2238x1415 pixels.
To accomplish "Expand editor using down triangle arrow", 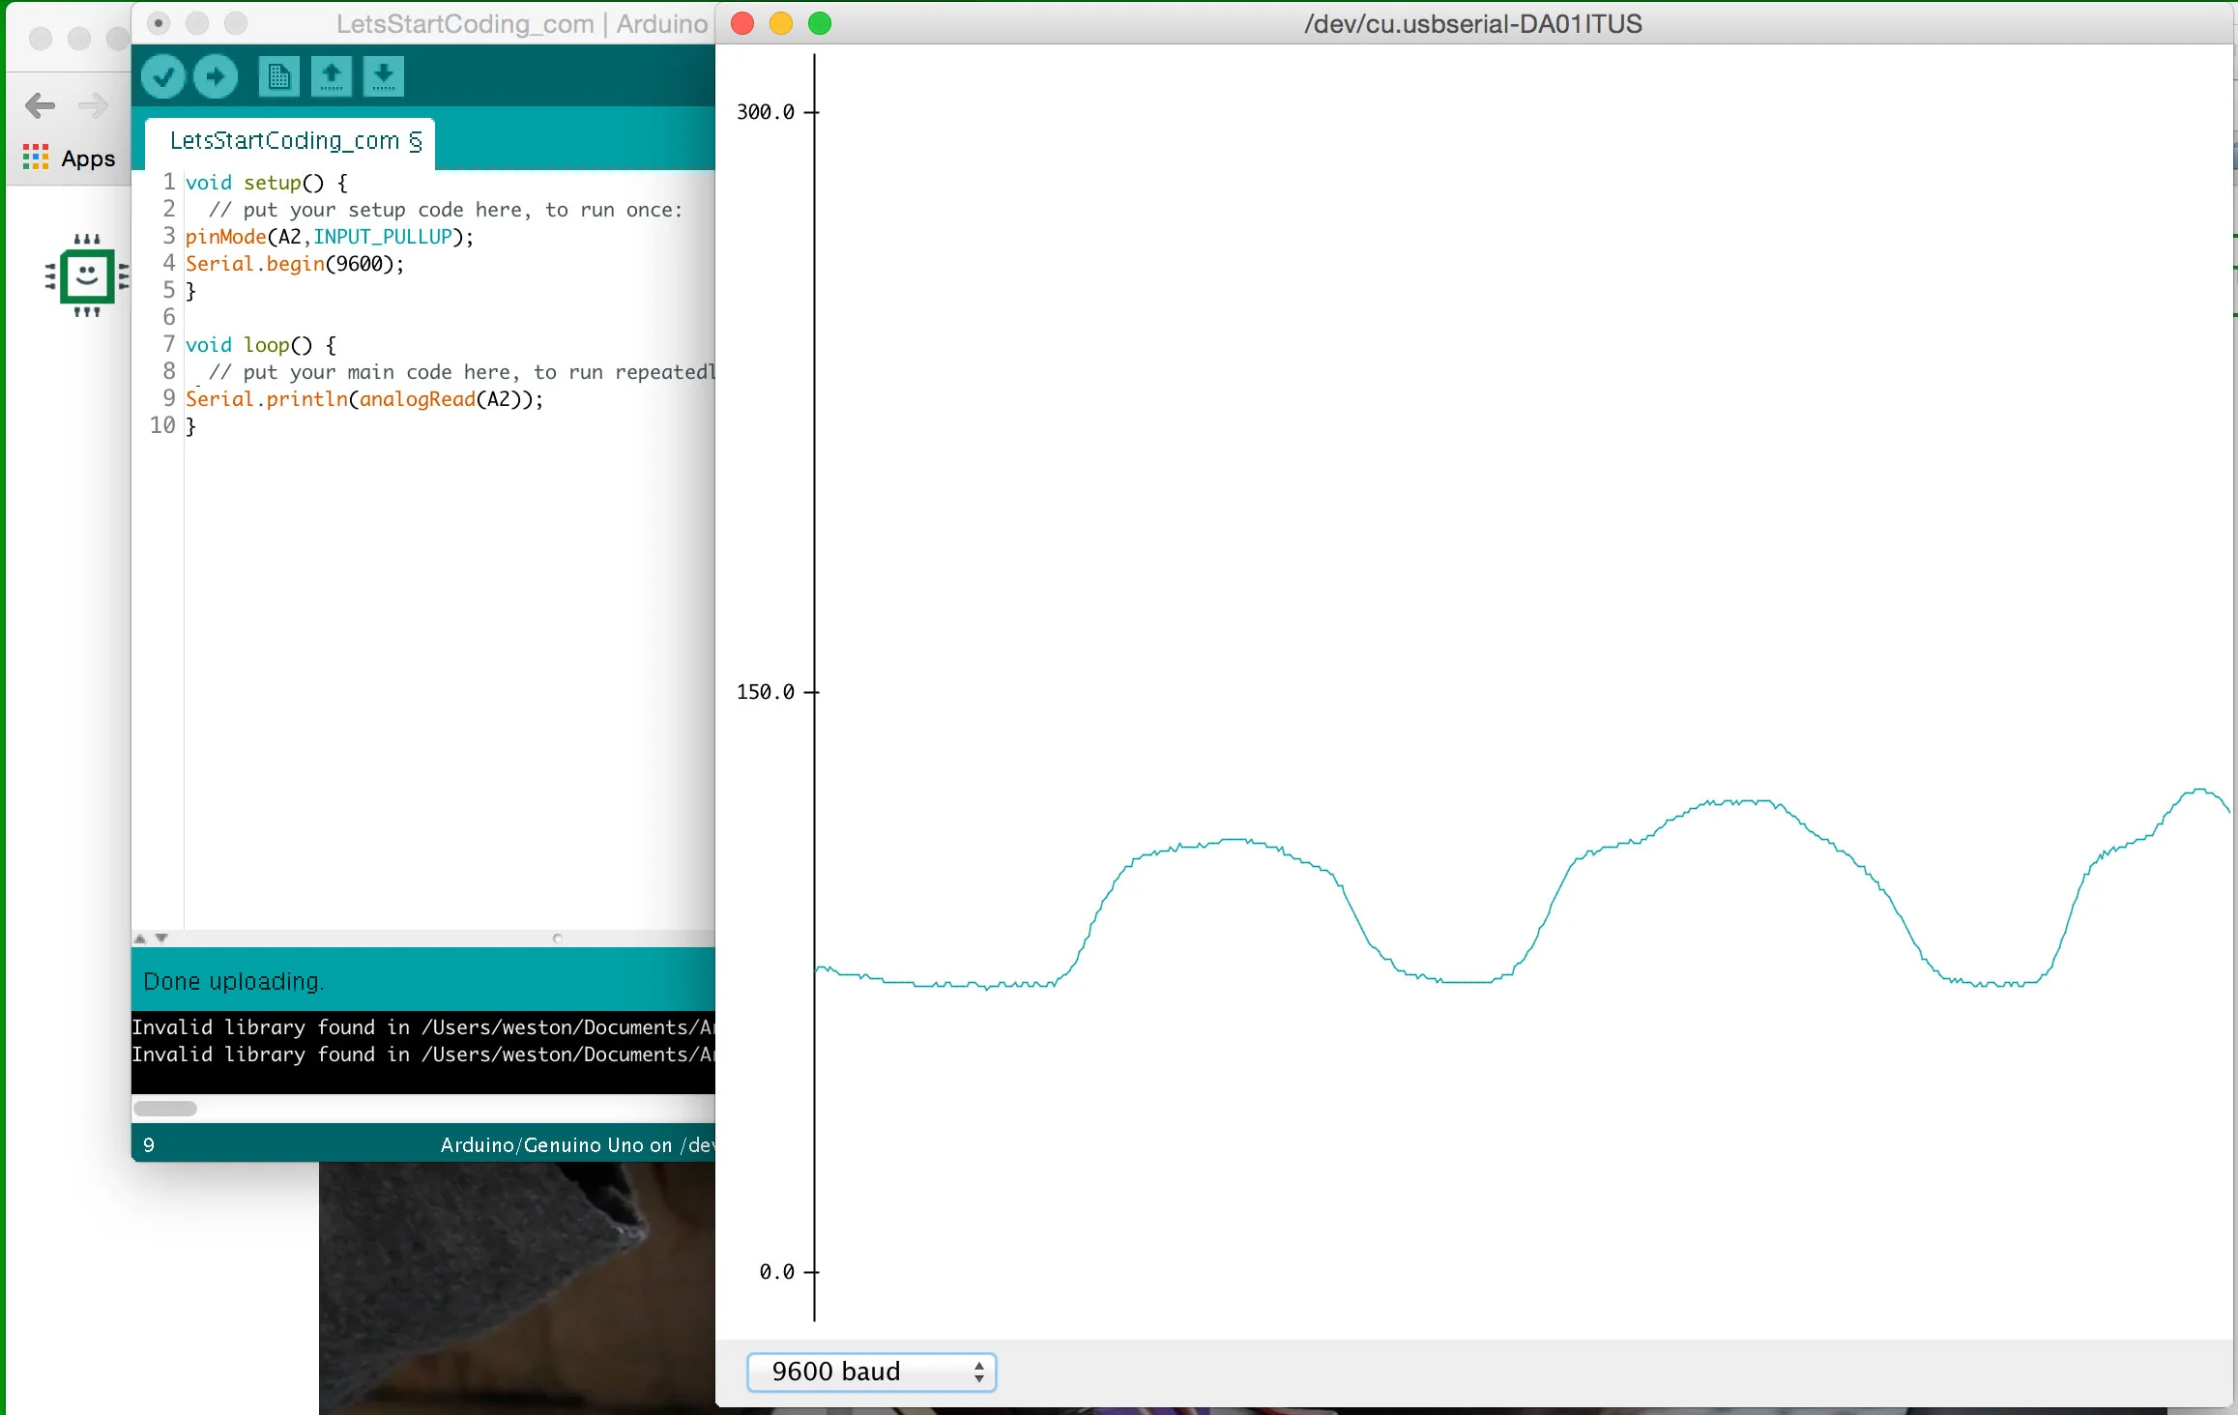I will 161,939.
